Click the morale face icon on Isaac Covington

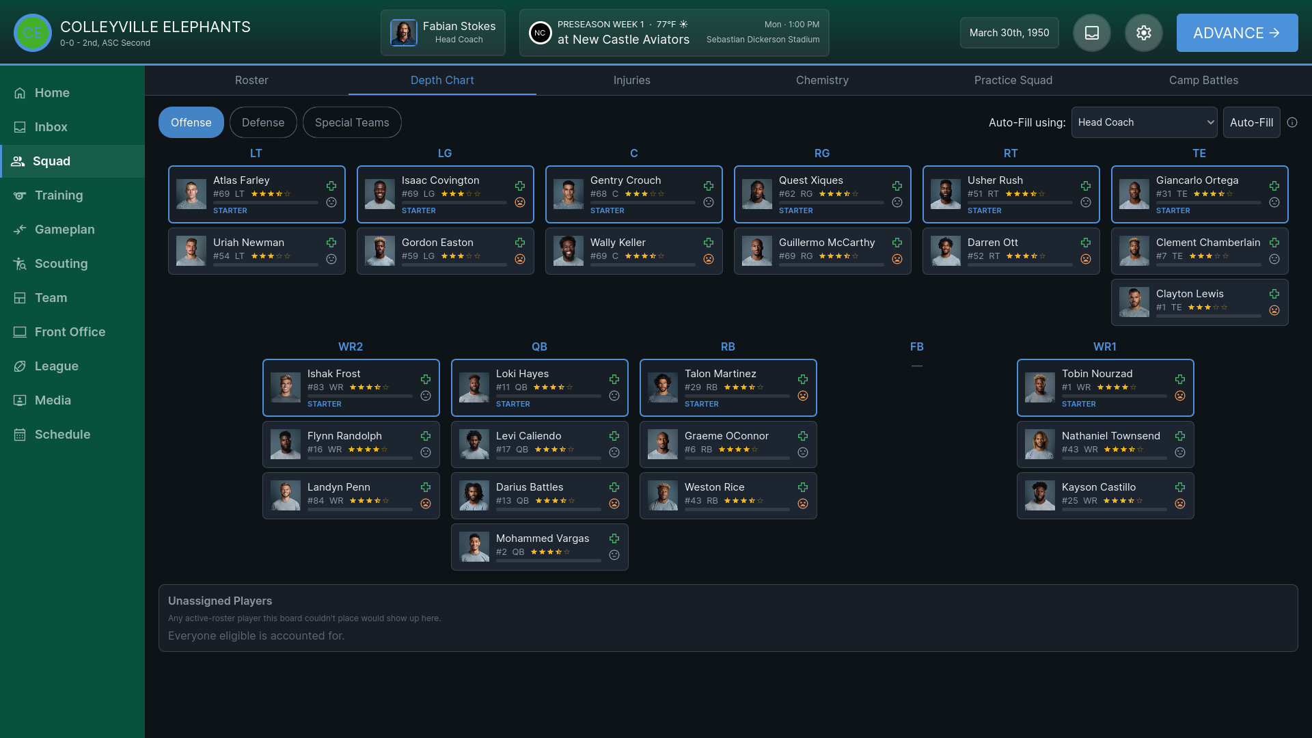coord(520,202)
